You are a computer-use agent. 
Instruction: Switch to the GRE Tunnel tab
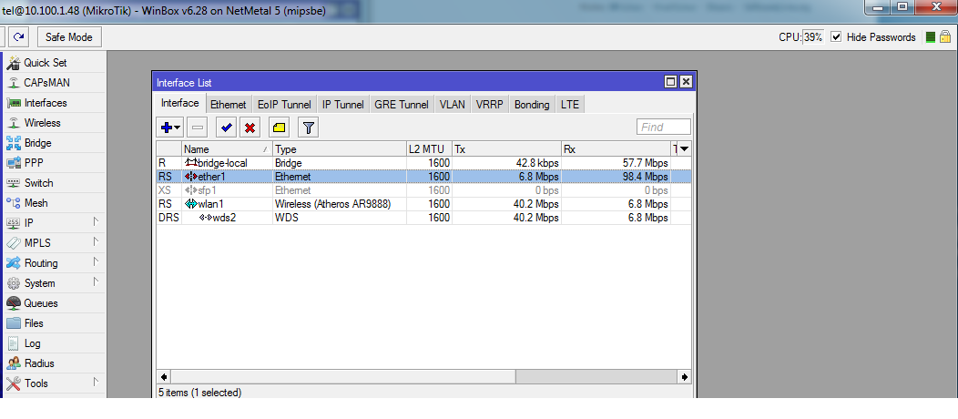(402, 105)
